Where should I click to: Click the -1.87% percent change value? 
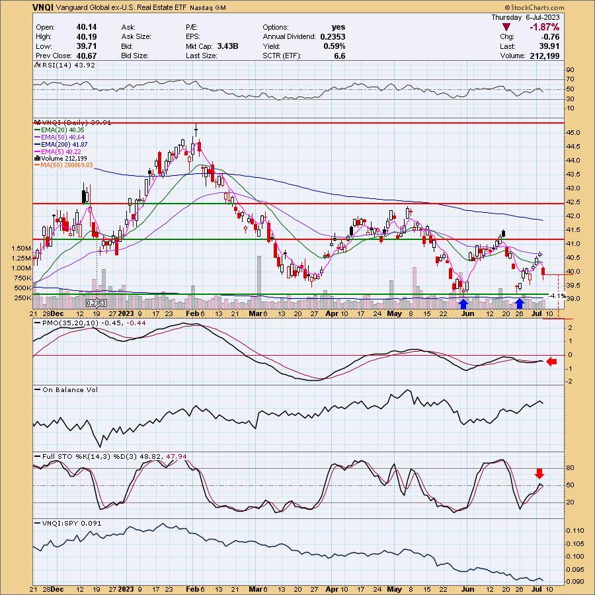pos(545,27)
